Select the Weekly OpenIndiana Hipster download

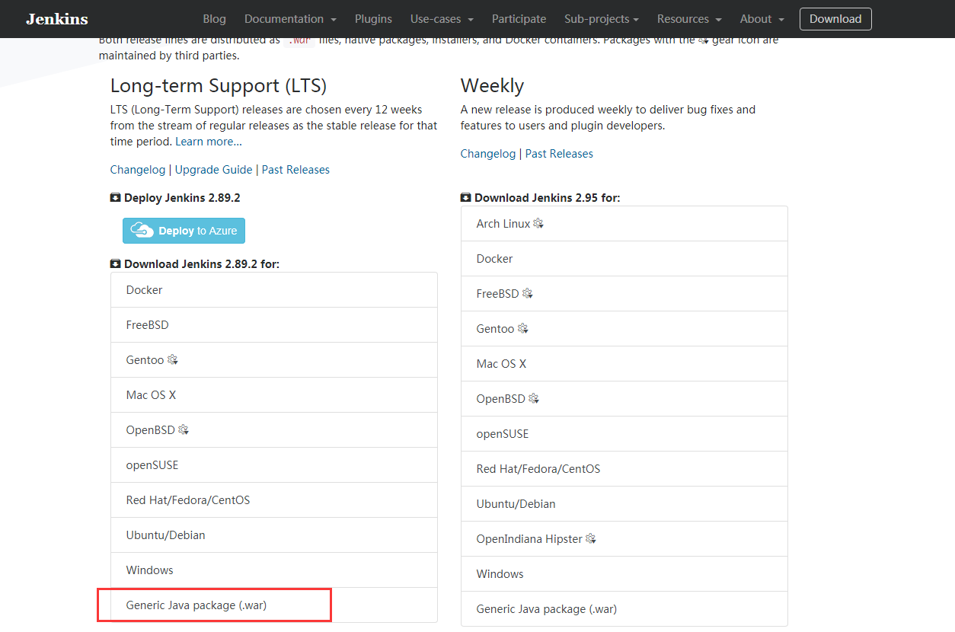point(624,539)
